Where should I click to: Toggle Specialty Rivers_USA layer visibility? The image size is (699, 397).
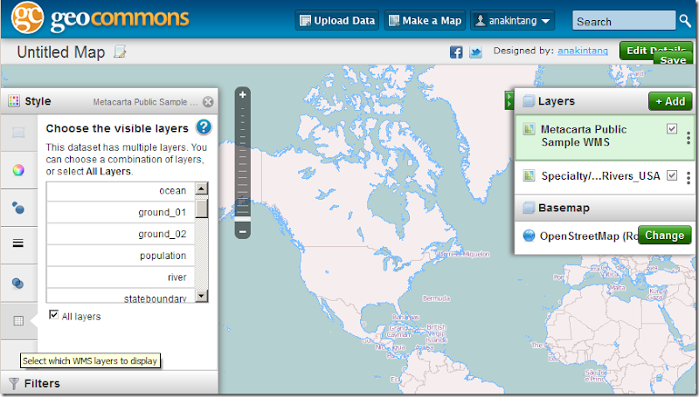point(672,175)
